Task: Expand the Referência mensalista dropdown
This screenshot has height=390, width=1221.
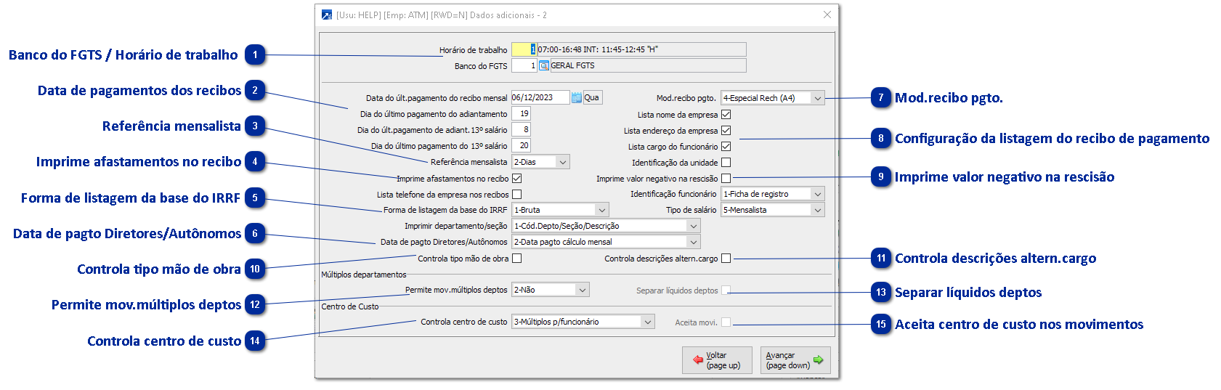Action: tap(563, 163)
